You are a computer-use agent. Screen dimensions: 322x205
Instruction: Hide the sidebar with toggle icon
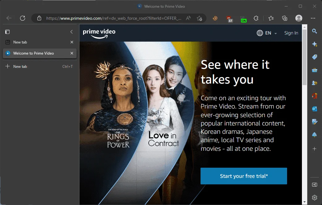(314, 185)
